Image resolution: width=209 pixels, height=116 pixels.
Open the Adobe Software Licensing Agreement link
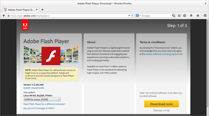(x=164, y=54)
